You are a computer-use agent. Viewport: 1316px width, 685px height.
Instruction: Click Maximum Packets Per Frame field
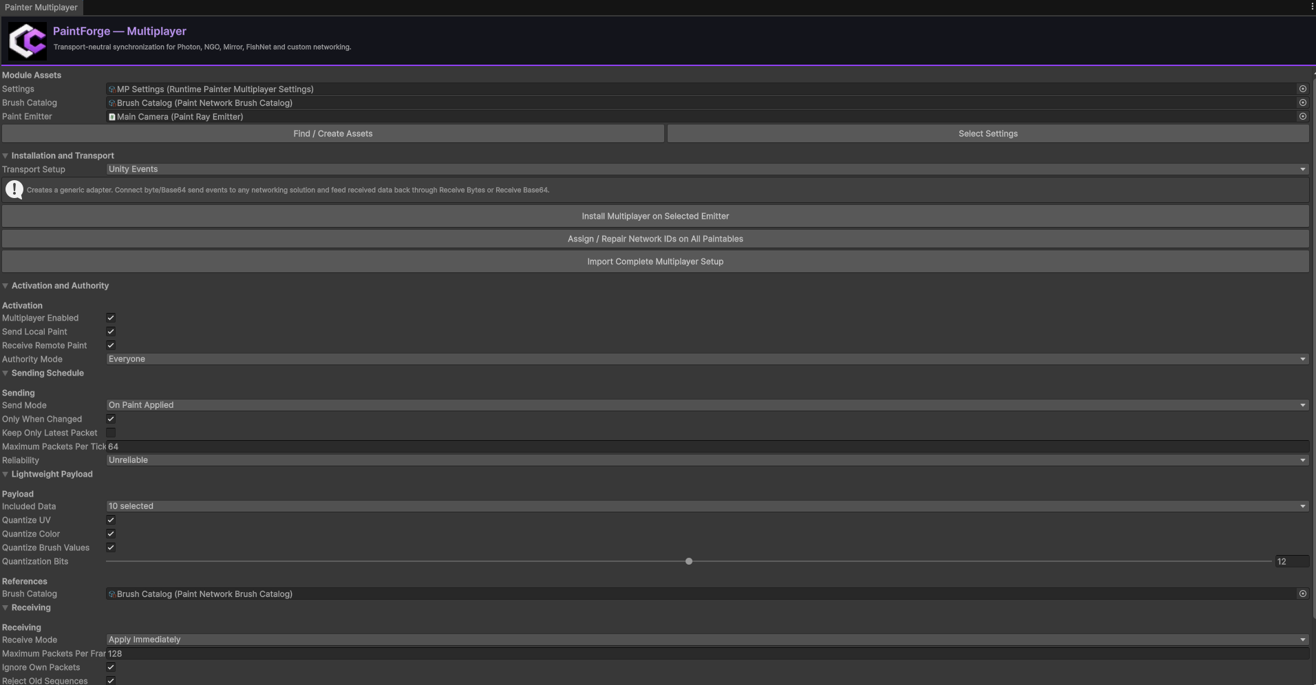(708, 653)
